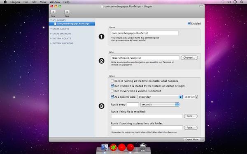
Task: Click the Name text field
Action: point(144,33)
